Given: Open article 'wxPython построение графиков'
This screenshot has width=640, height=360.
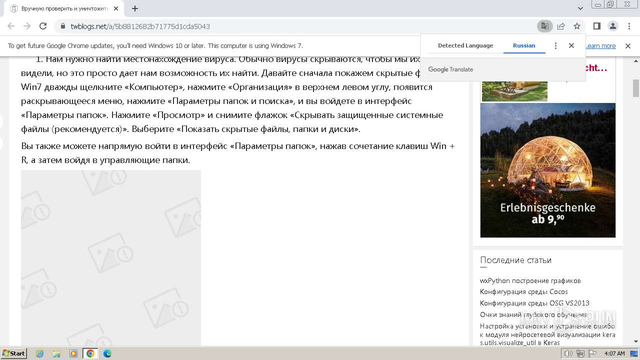Looking at the screenshot, I should pos(530,280).
